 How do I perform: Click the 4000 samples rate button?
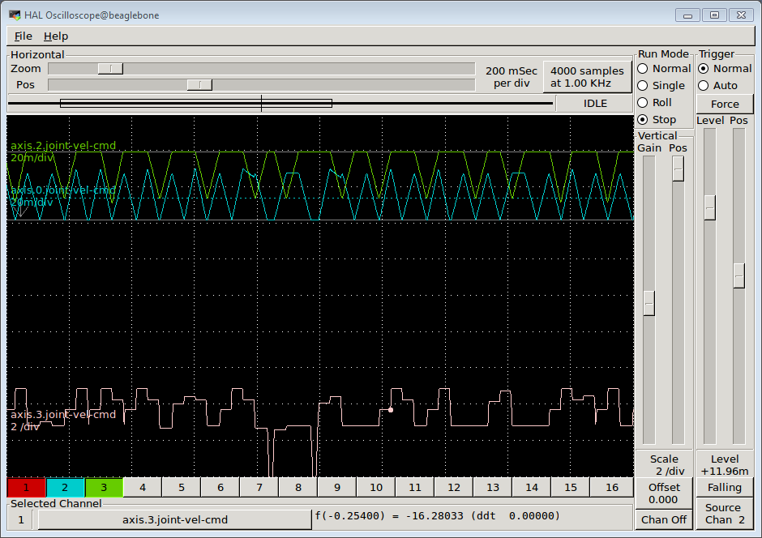pyautogui.click(x=587, y=77)
